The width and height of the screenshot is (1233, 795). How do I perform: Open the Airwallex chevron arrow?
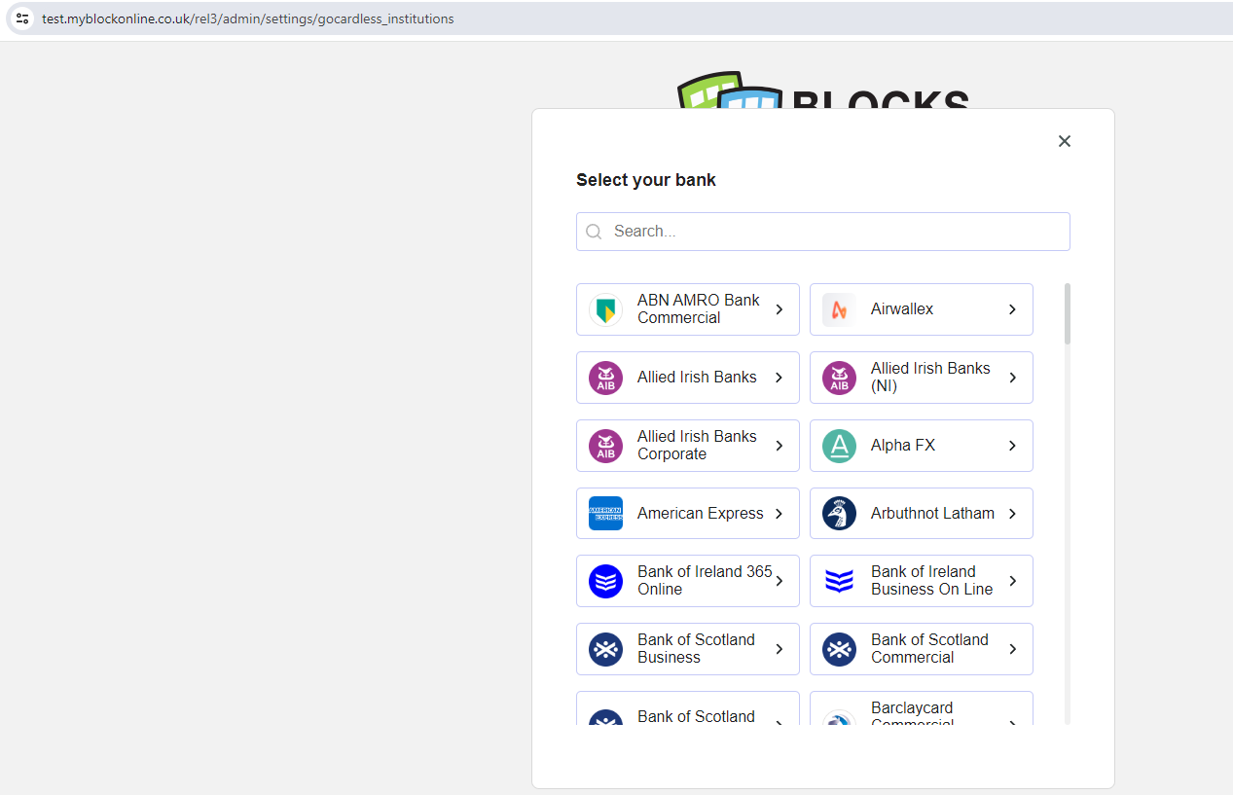coord(1013,309)
